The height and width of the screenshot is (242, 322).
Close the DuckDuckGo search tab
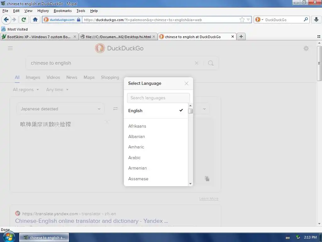232,37
